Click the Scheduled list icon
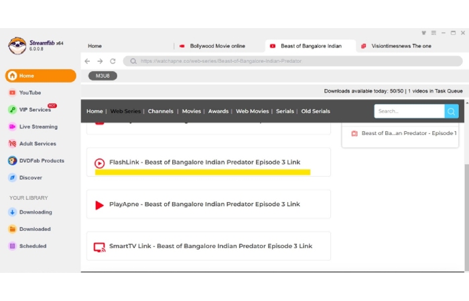 (x=12, y=246)
